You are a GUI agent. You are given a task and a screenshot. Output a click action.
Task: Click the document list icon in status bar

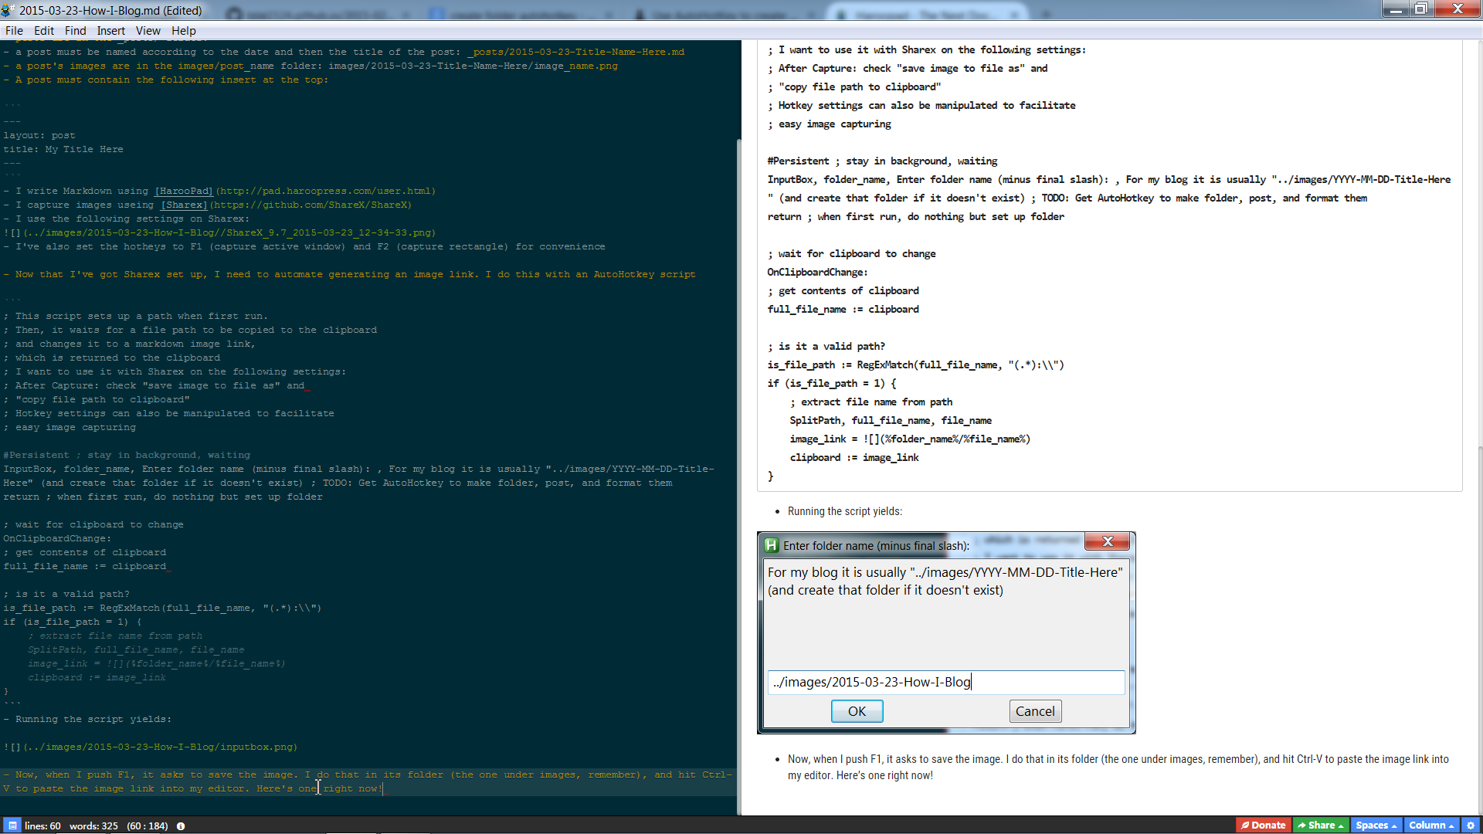tap(13, 826)
